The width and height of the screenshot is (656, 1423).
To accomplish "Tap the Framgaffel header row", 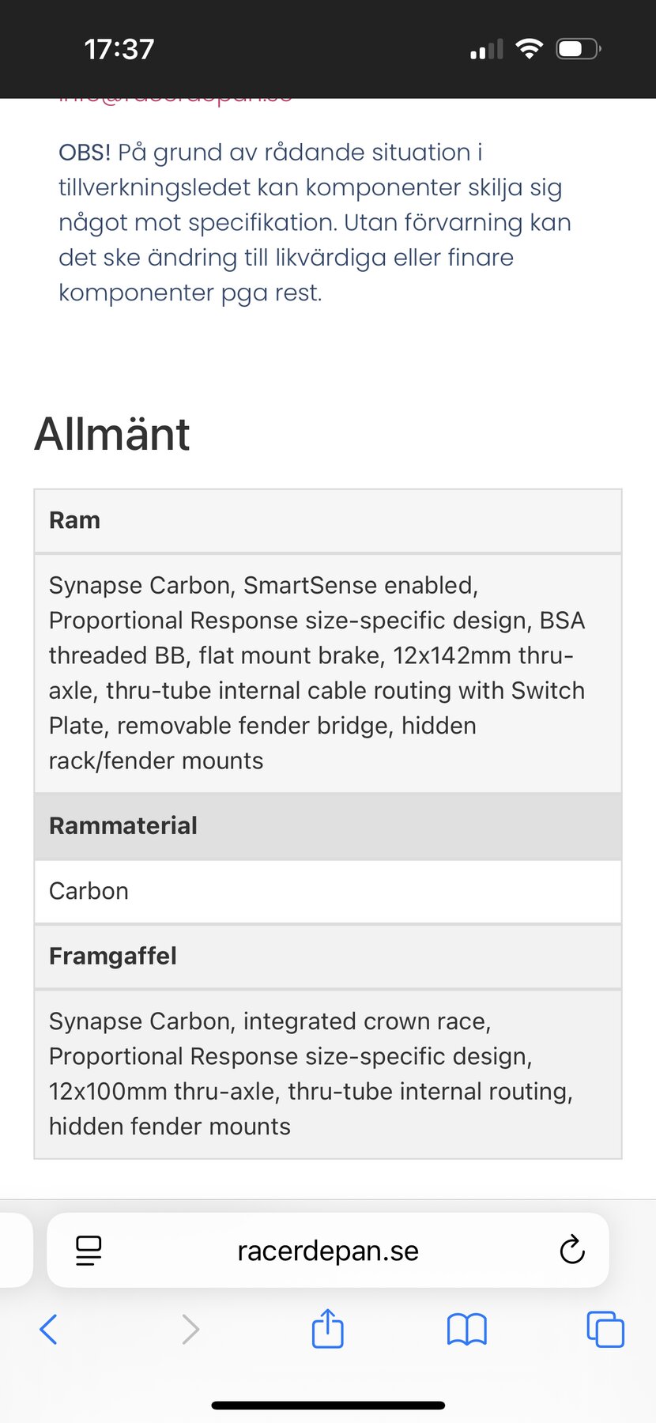I will [x=328, y=956].
